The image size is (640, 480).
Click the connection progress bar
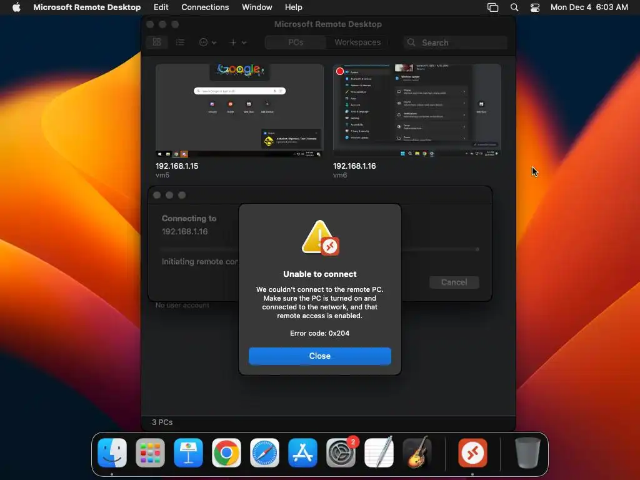319,249
